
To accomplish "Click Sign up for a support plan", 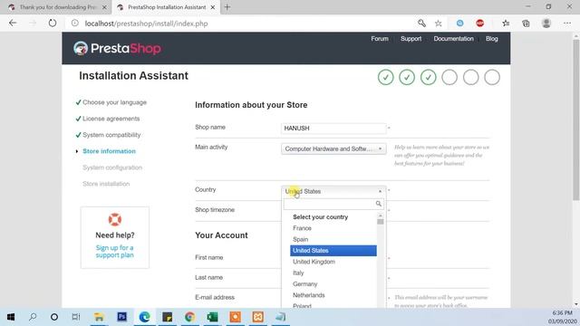I will 115,252.
